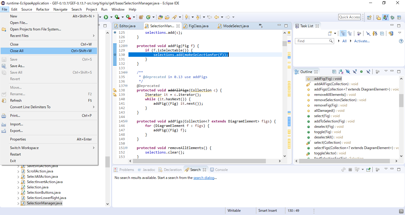
Task: Toggle the Java perspective button
Action: (x=386, y=17)
